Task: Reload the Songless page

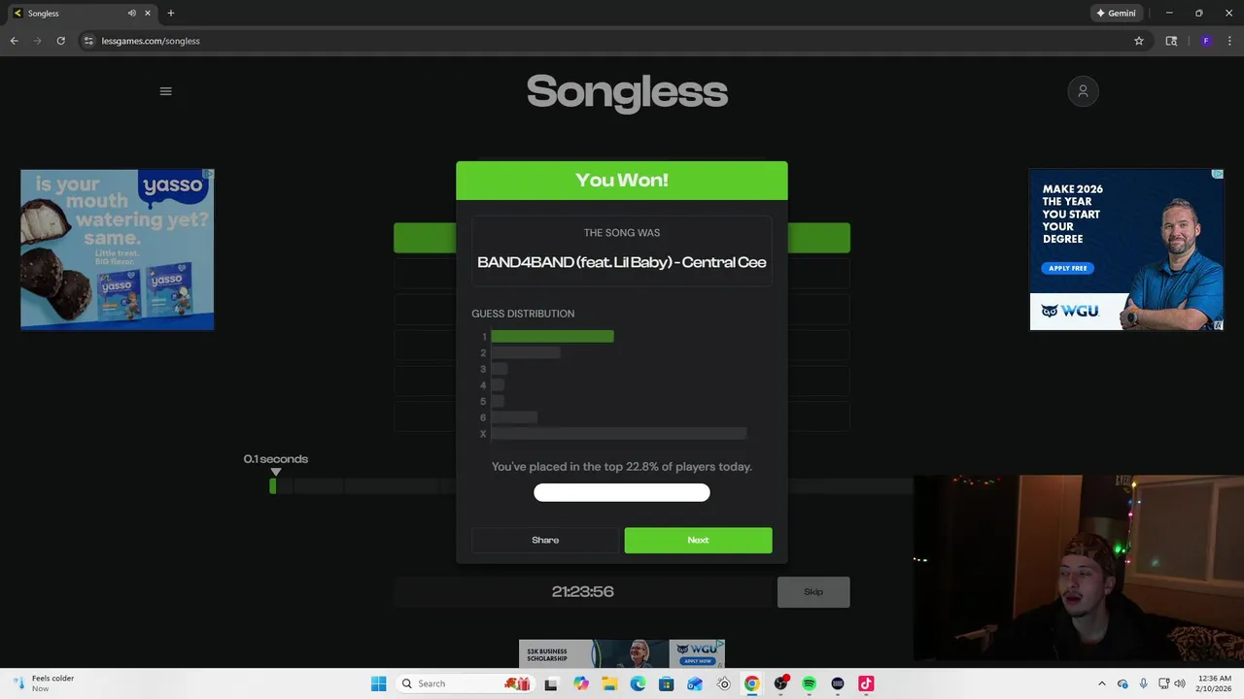Action: [x=60, y=41]
